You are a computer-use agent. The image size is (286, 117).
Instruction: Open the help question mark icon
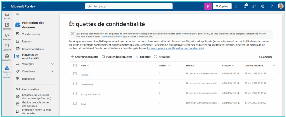click(272, 6)
